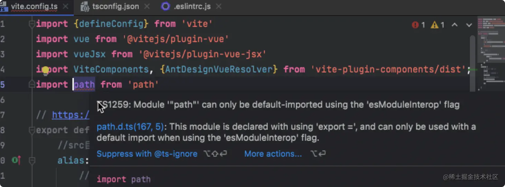Image resolution: width=505 pixels, height=187 pixels.
Task: Click vueJsx identifier on line 3
Action: tap(90, 54)
